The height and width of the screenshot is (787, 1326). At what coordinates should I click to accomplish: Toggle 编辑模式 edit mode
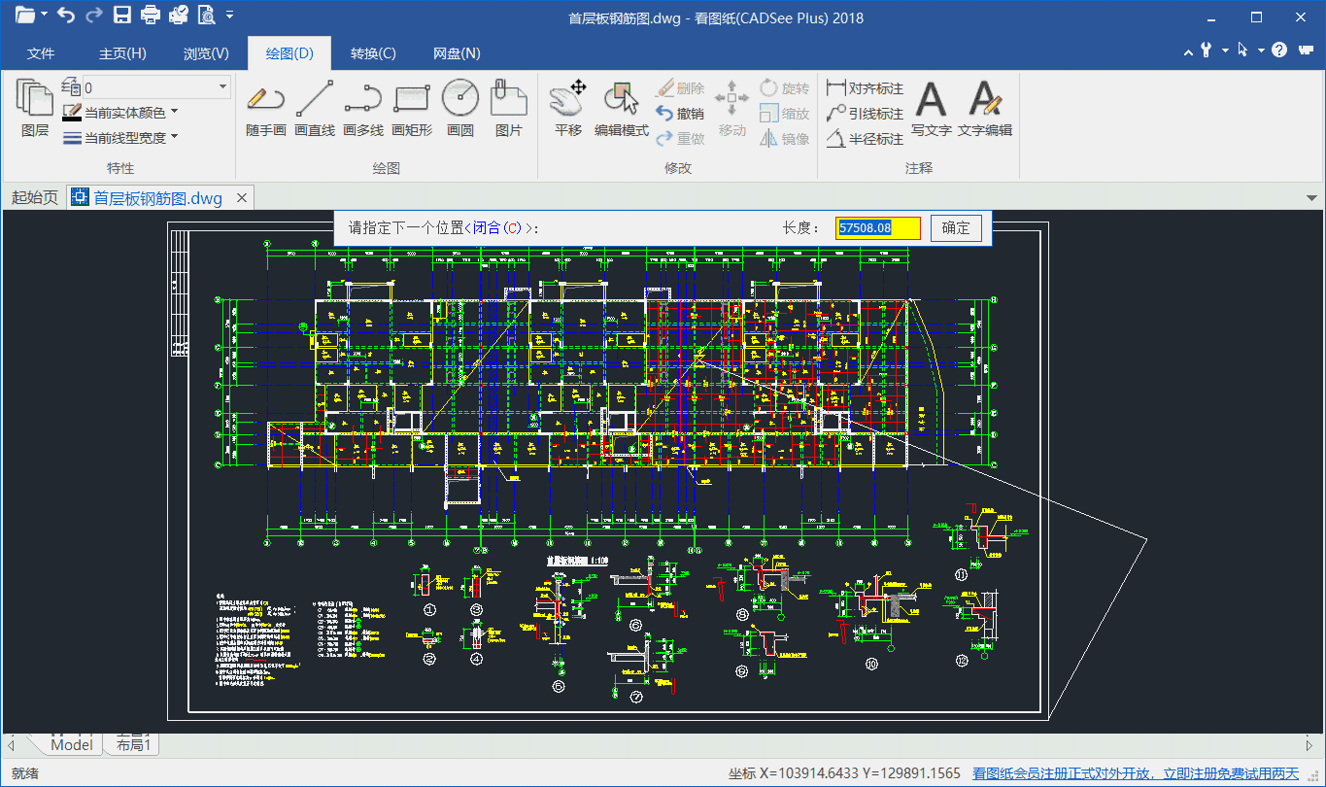[x=622, y=108]
